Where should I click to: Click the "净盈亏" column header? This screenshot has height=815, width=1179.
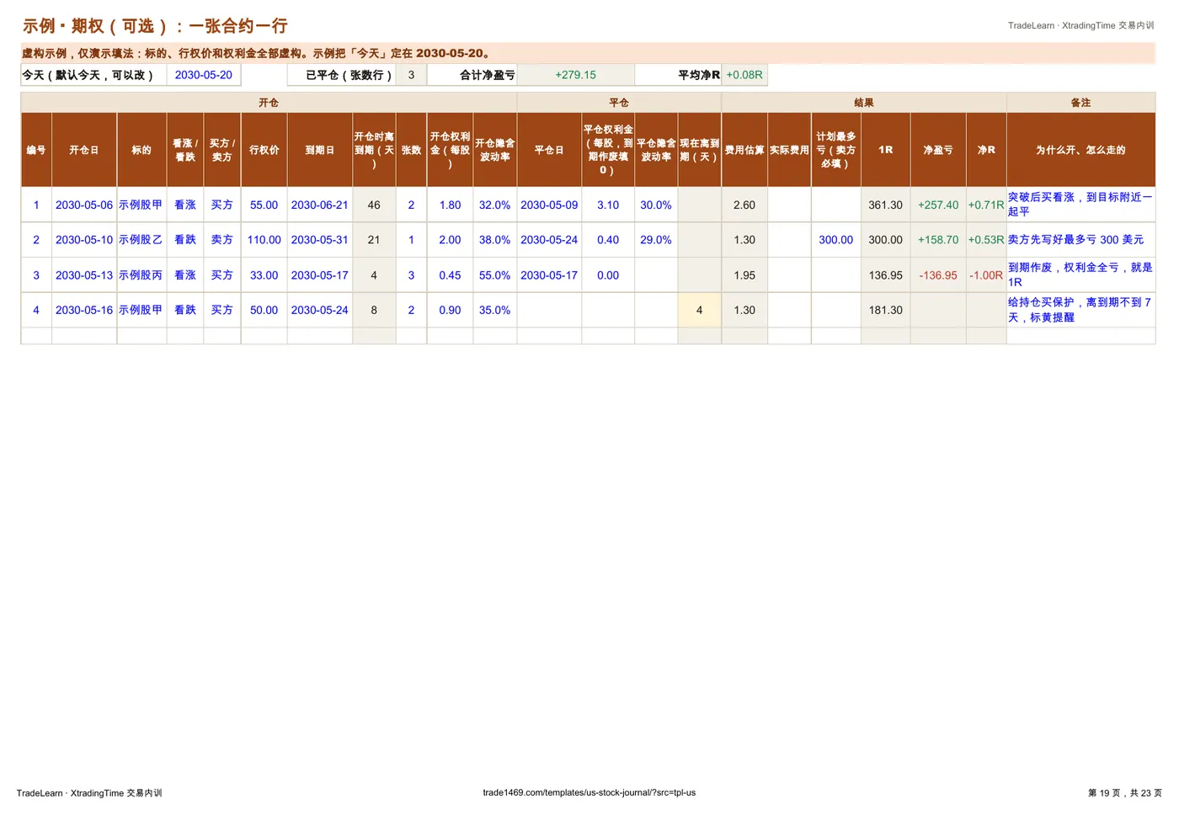point(938,150)
